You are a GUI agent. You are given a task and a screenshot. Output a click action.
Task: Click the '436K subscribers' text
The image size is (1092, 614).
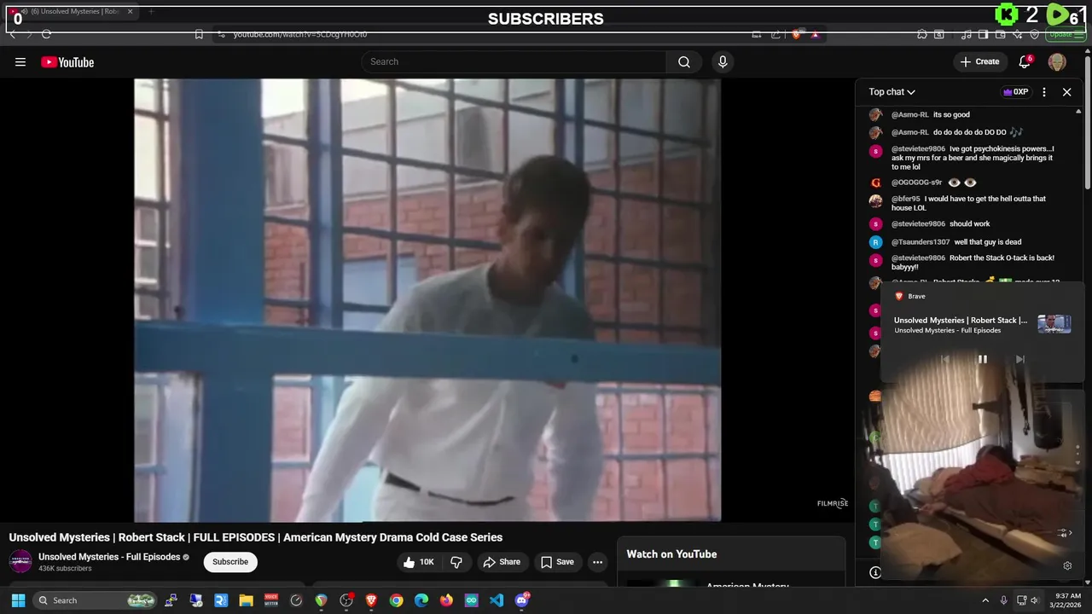pyautogui.click(x=65, y=569)
